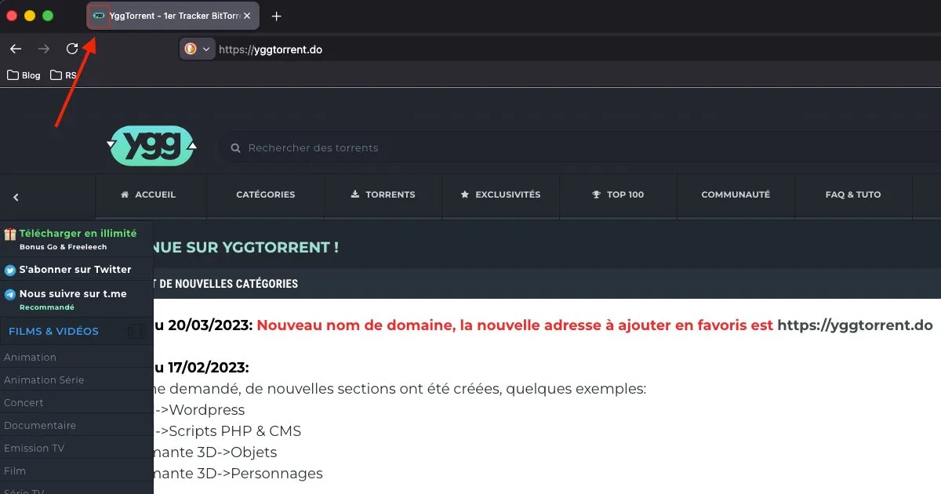The image size is (941, 494).
Task: Click the Telegram icon in the sidebar
Action: pos(10,295)
